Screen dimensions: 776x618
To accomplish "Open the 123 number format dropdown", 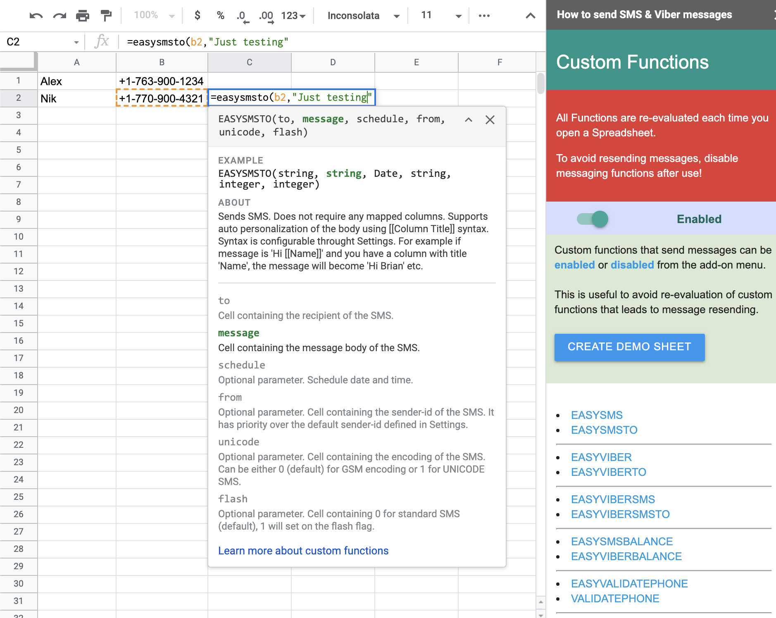I will pos(293,15).
